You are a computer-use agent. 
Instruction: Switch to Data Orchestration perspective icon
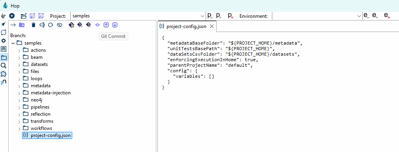point(4,24)
